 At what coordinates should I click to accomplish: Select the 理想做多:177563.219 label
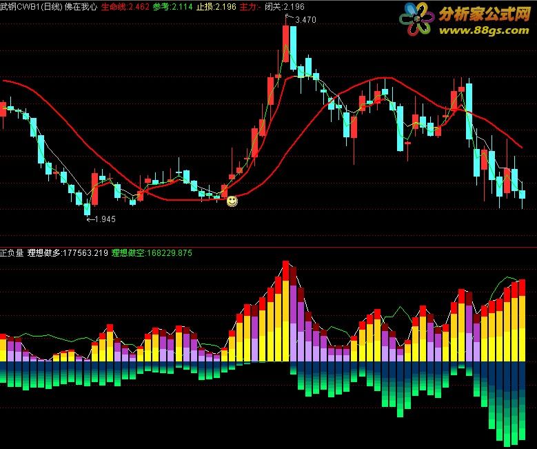coord(68,253)
